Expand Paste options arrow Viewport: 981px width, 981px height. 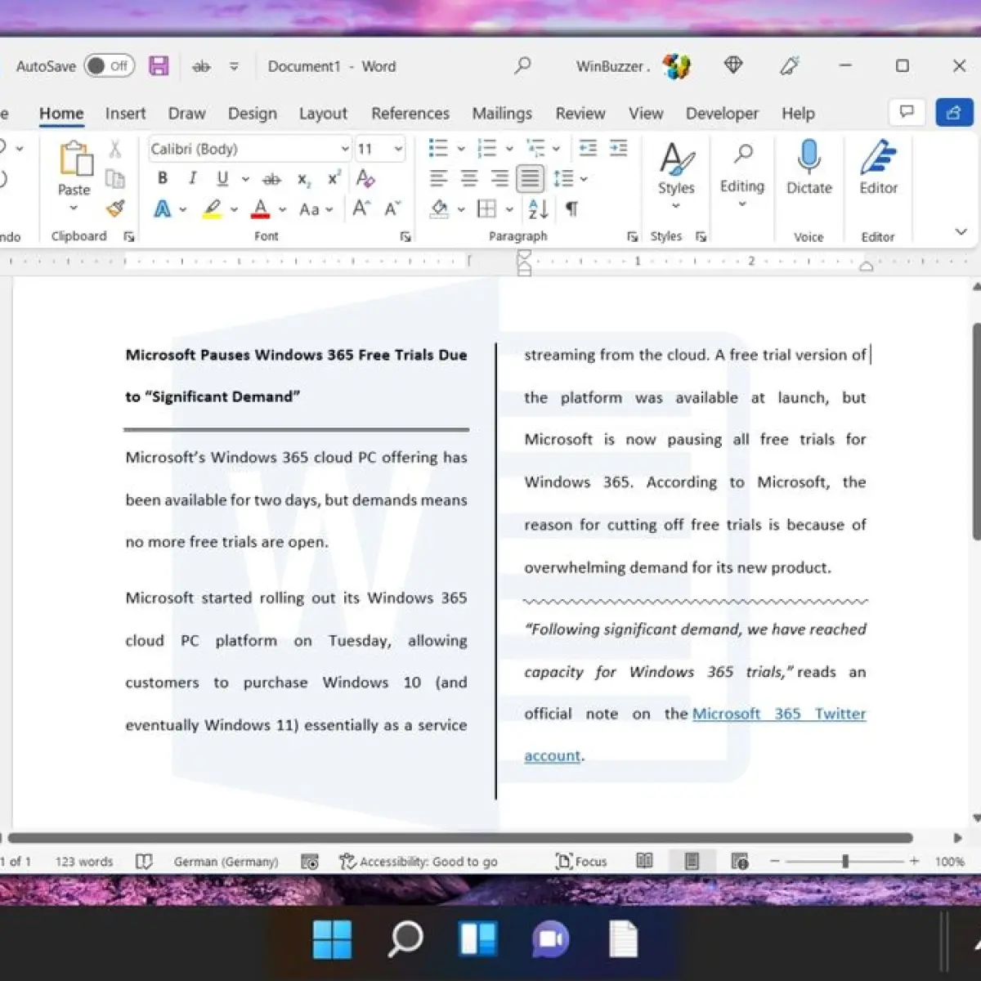(74, 208)
